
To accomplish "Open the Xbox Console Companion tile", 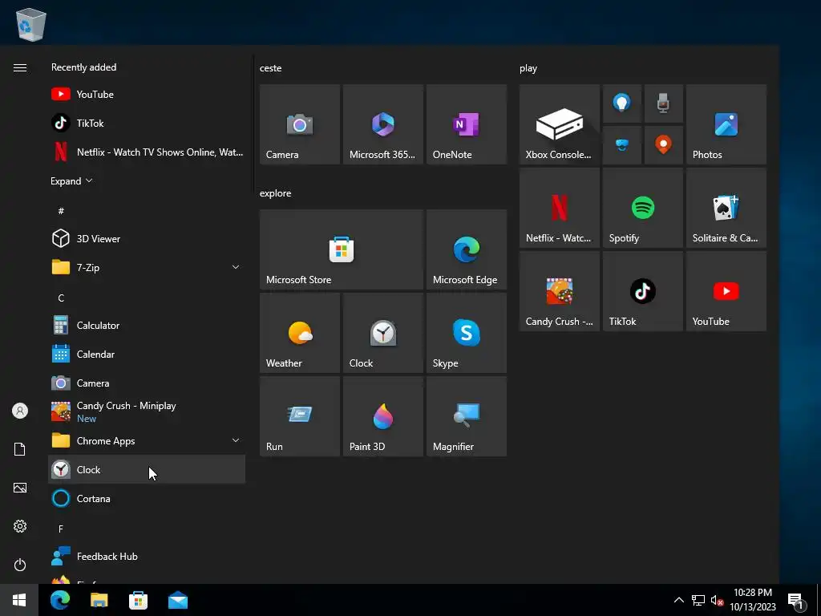I will coord(559,124).
